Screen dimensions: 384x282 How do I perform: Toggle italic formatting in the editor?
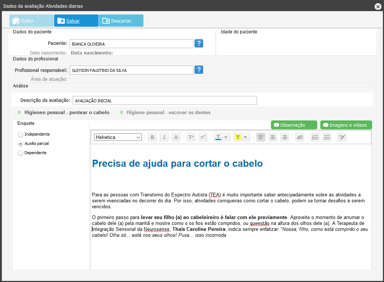[164, 137]
